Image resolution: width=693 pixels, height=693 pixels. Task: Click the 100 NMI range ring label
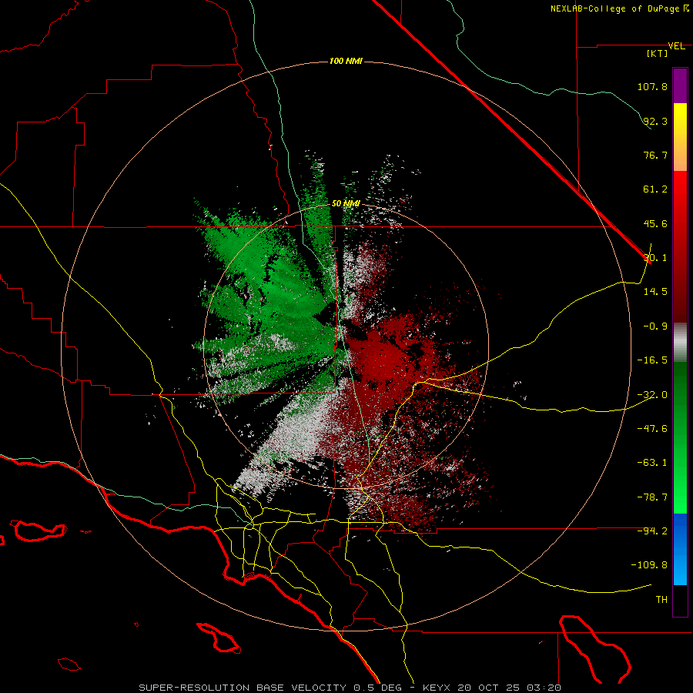coord(346,61)
